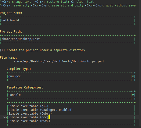The image size is (141, 128).
Task: Open the Console templates category dropdown arrow
Action: (133, 95)
